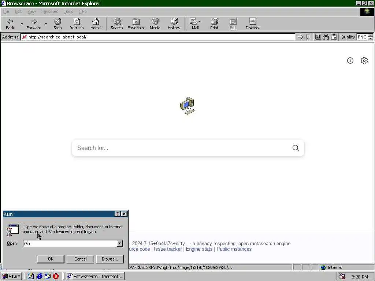The width and height of the screenshot is (375, 281).
Task: Open the Forward button history dropdown arrow
Action: click(x=46, y=24)
